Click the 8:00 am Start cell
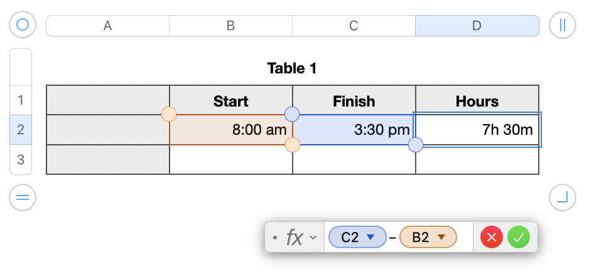The image size is (589, 272). point(230,130)
